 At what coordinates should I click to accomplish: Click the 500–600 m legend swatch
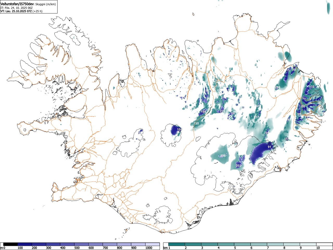pos(81,244)
